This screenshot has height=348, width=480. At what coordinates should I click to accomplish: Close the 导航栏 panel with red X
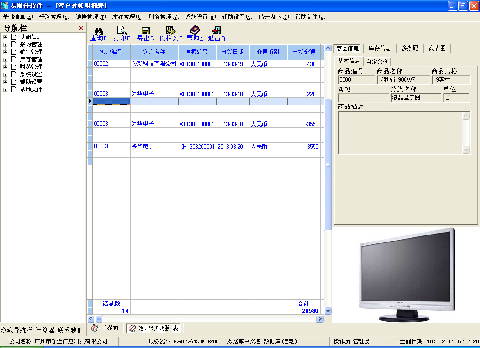(81, 28)
